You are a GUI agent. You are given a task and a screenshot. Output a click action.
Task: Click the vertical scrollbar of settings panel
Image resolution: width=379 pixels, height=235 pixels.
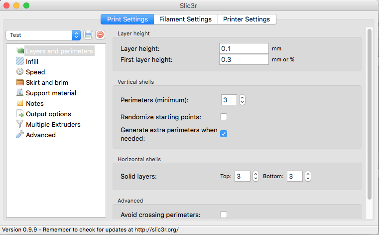(370, 115)
